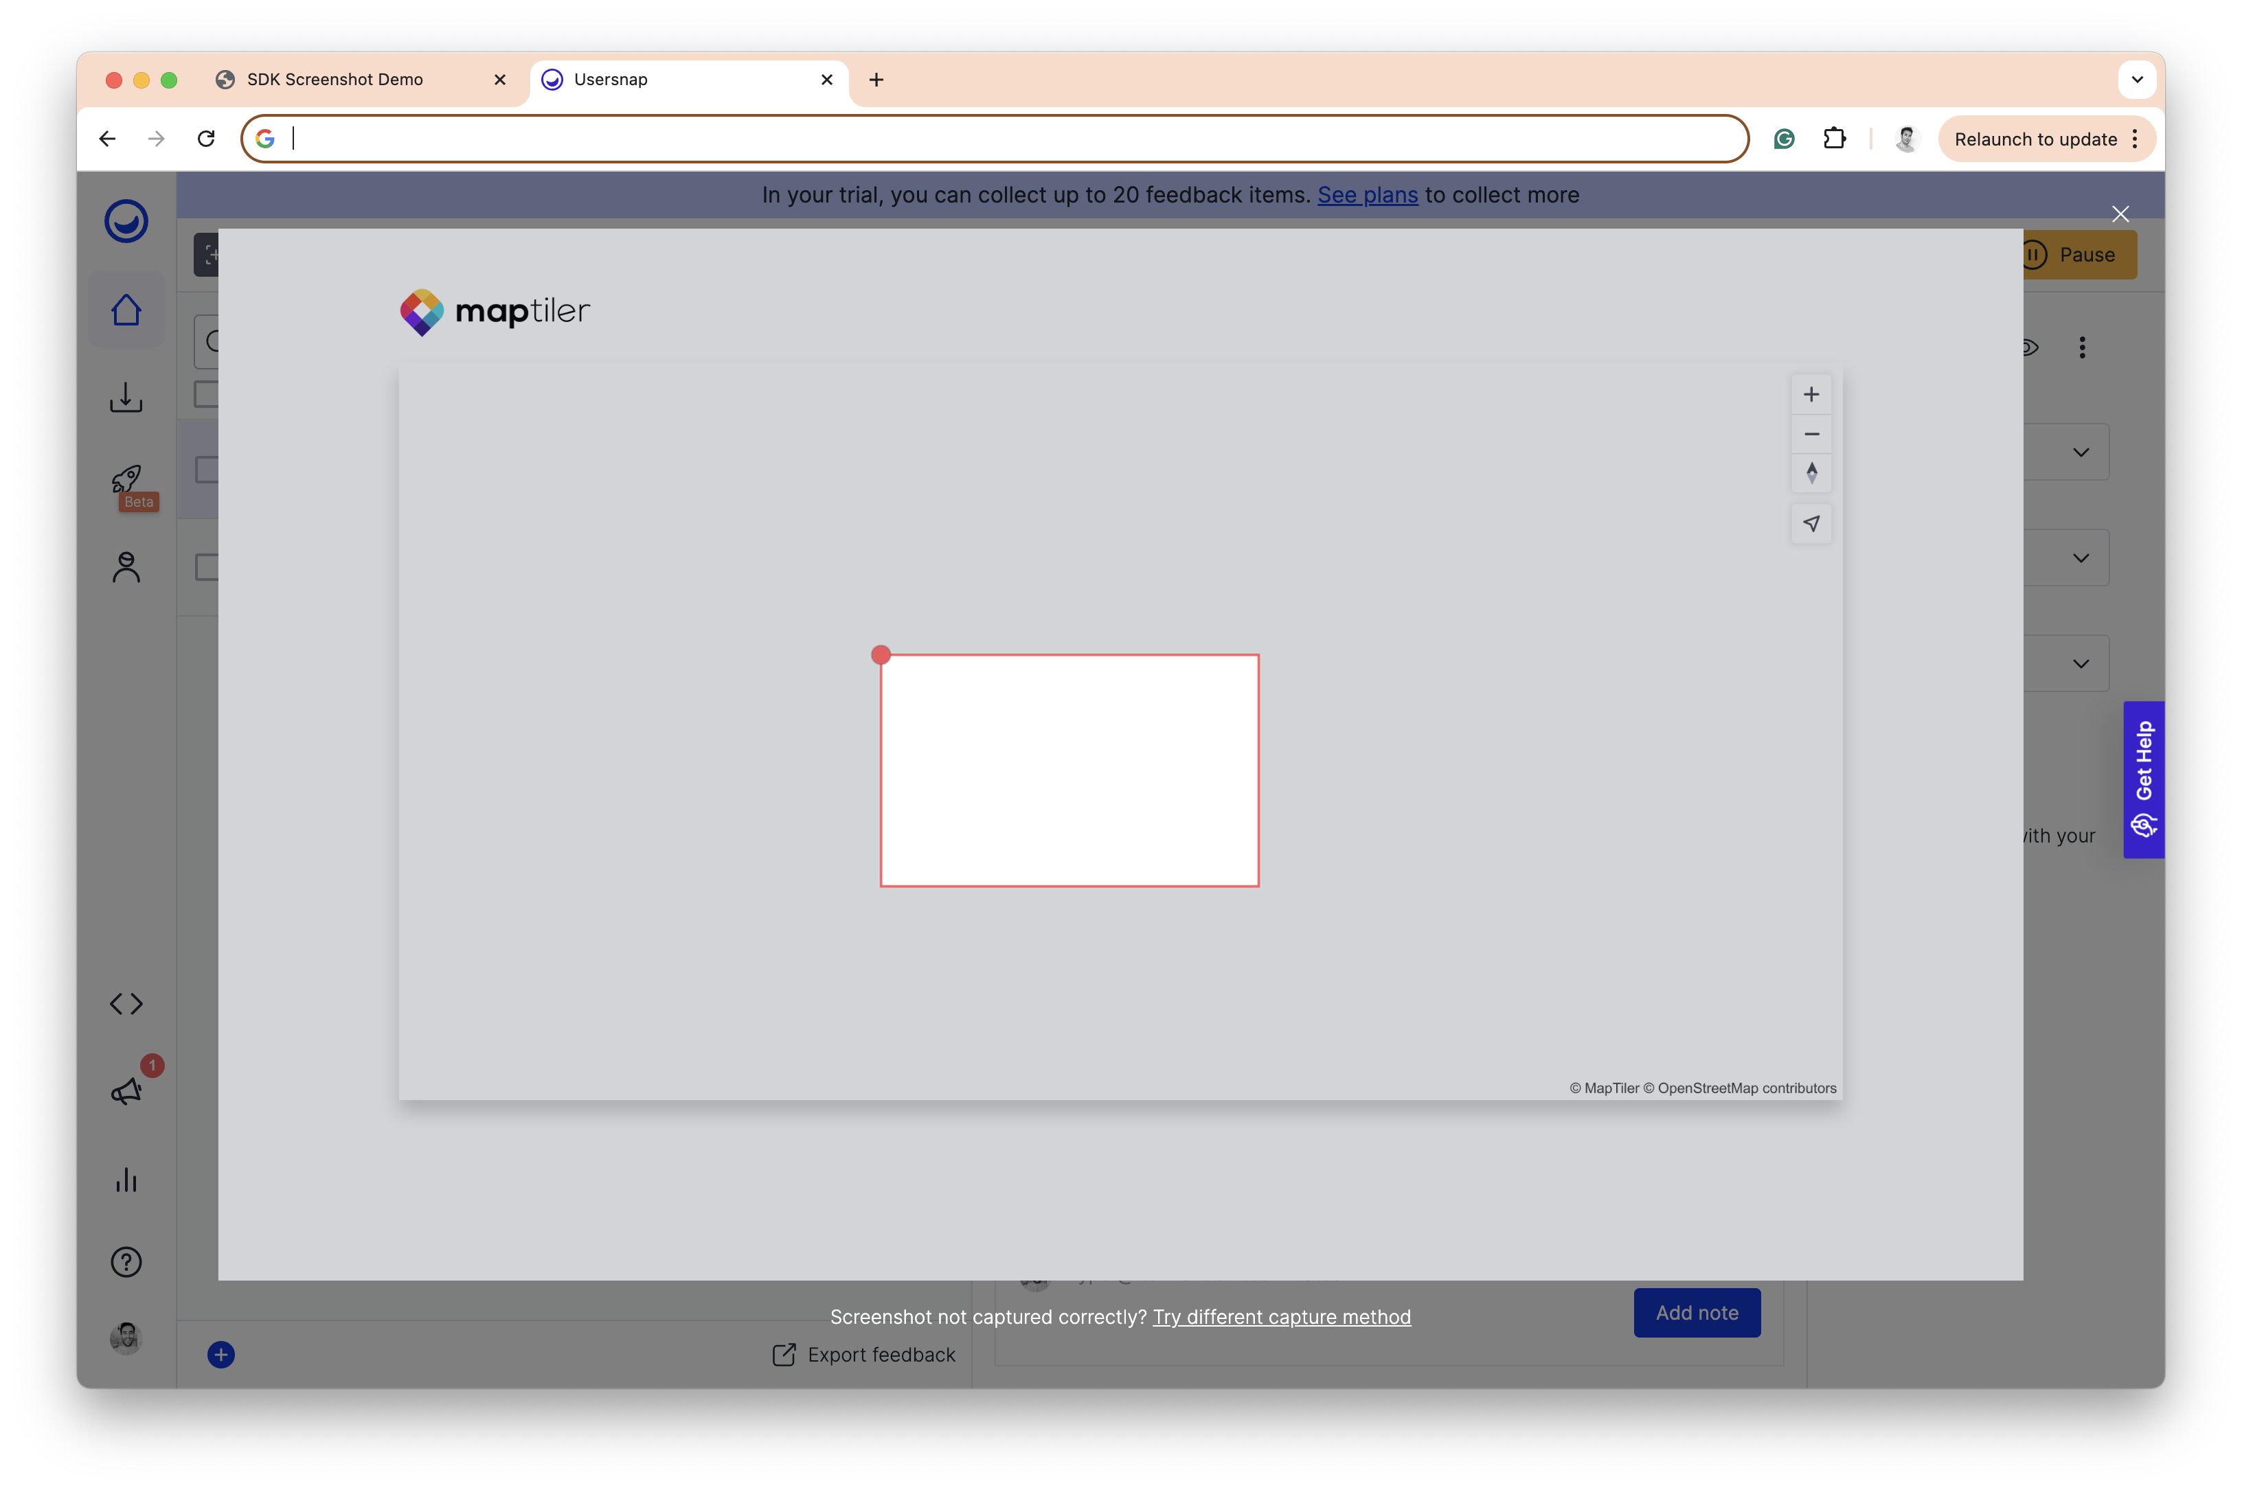Screen dimensions: 2242x1490
Task: Click the map zoom out minus button
Action: (1811, 434)
